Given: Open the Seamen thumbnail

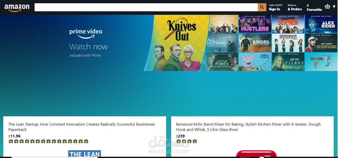Looking at the screenshot, I should coord(288,24).
